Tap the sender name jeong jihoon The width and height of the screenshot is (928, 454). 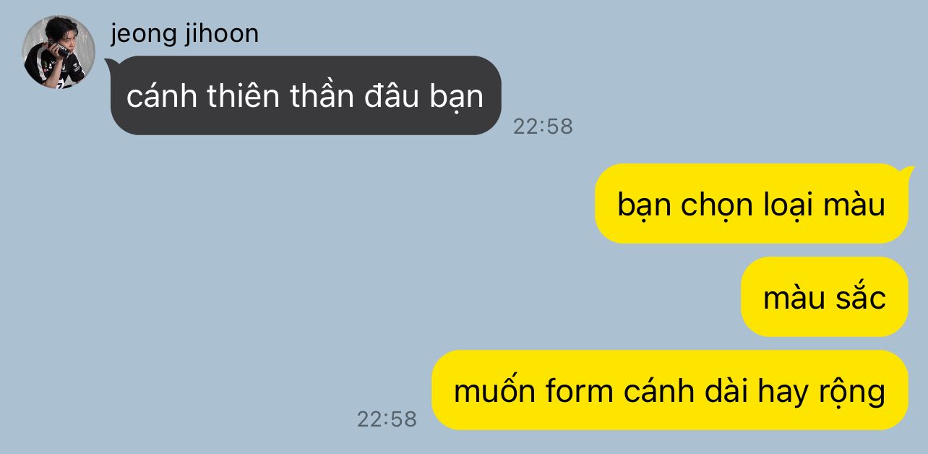point(184,33)
